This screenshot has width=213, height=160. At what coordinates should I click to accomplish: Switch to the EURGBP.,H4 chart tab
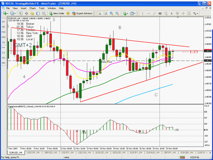[x=187, y=153]
